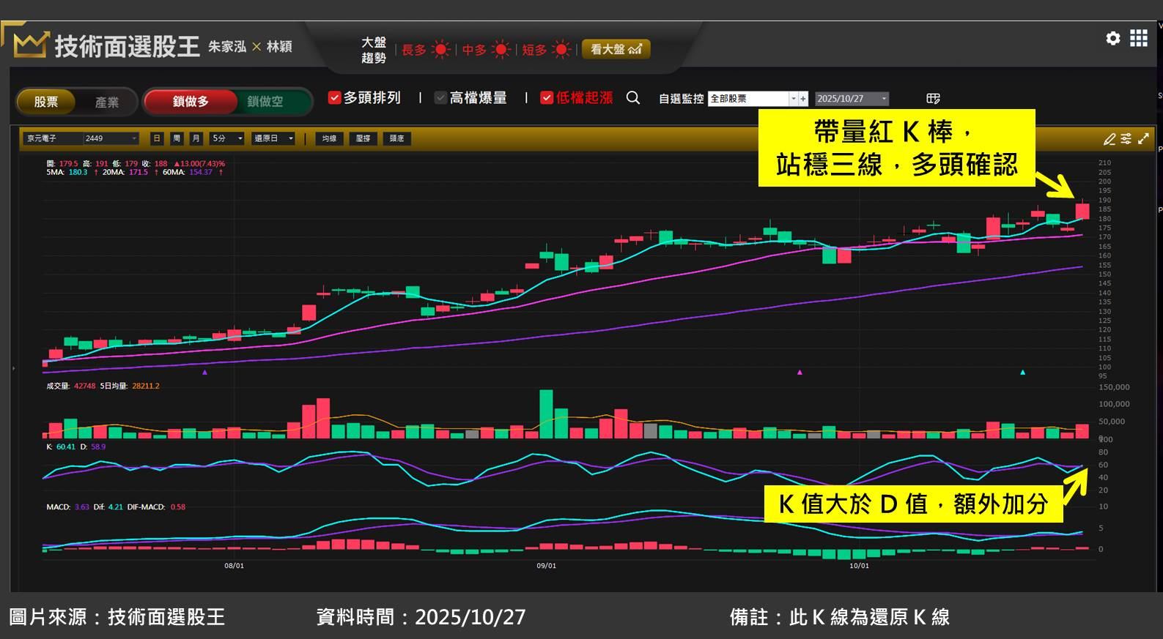This screenshot has width=1163, height=639.
Task: Click the latest red candlestick near 188
Action: pyautogui.click(x=1082, y=211)
